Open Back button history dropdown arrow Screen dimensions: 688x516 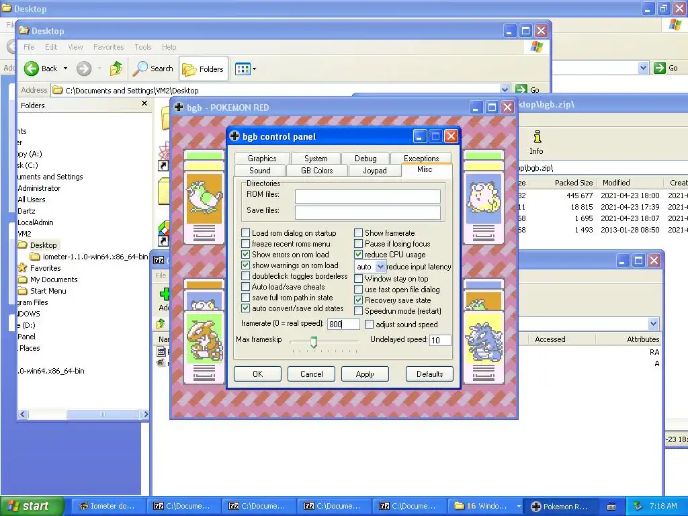click(x=65, y=69)
